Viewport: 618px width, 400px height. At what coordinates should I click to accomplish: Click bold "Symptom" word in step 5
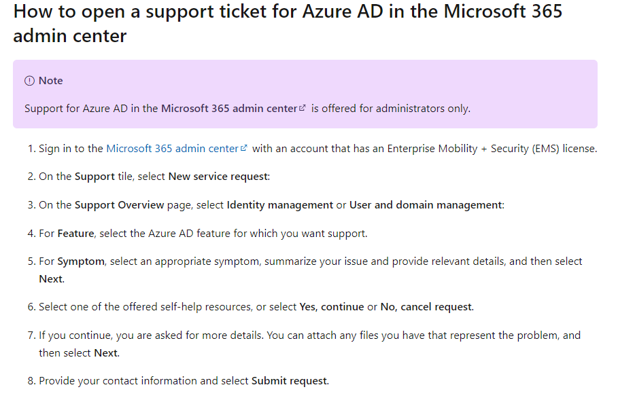click(81, 261)
